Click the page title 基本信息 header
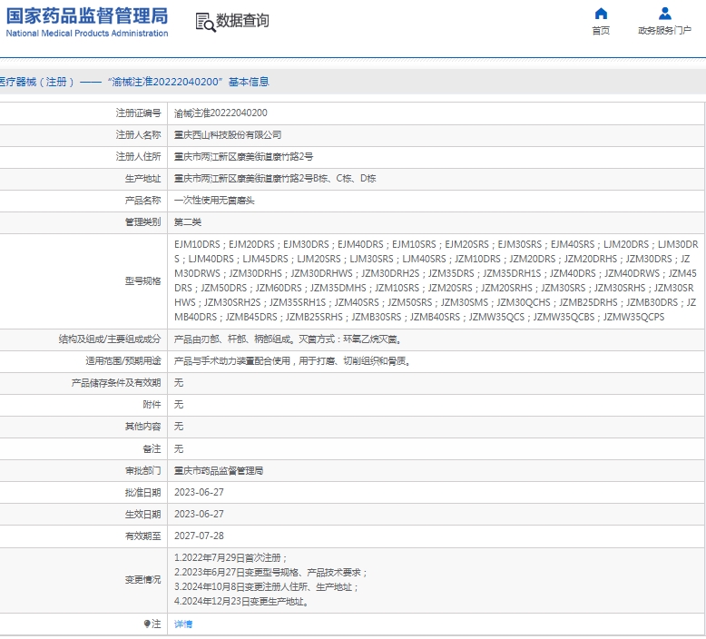The width and height of the screenshot is (706, 639). pyautogui.click(x=249, y=82)
